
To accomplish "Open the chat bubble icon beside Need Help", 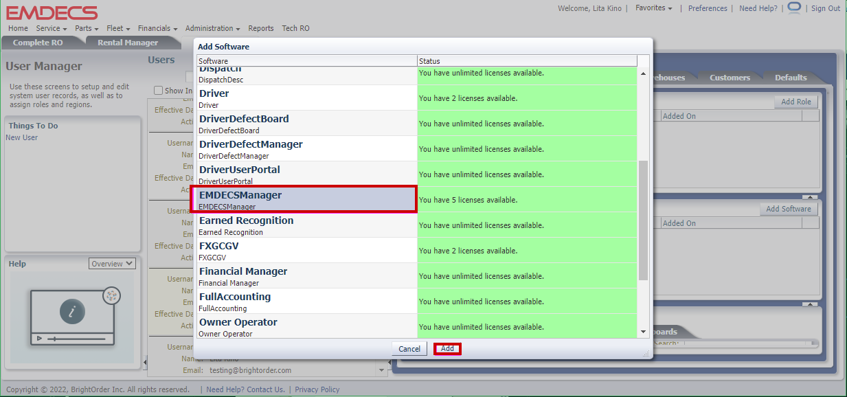I will click(794, 8).
